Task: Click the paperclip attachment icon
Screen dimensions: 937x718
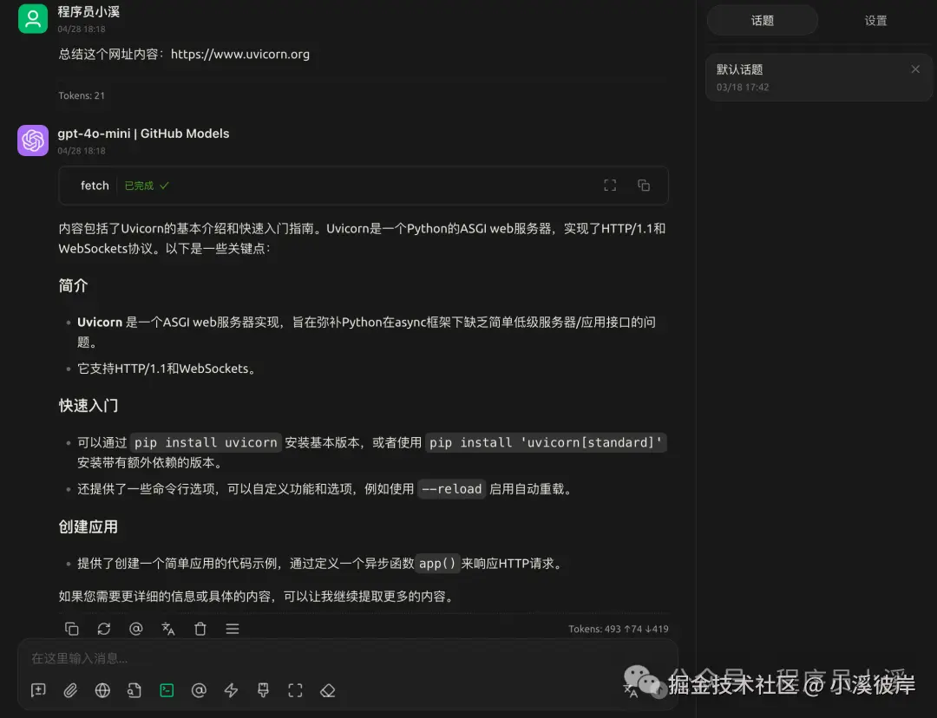Action: pos(70,690)
